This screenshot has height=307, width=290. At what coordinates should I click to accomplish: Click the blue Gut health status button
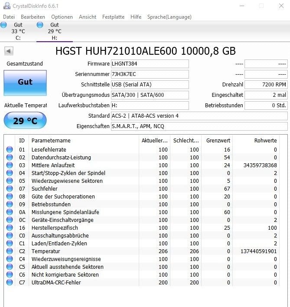pyautogui.click(x=25, y=83)
